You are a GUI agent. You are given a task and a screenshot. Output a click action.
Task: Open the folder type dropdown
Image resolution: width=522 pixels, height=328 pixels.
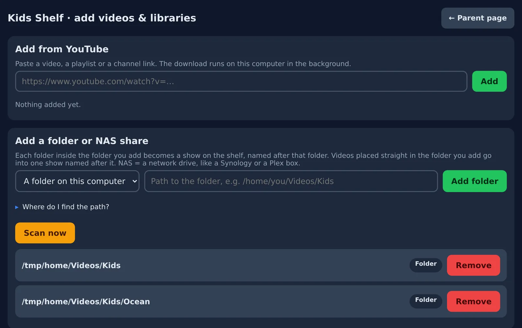[x=77, y=181]
